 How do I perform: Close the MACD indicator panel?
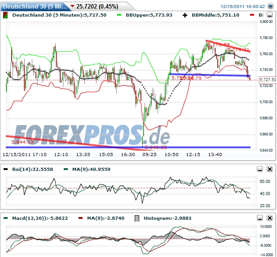click(x=269, y=218)
